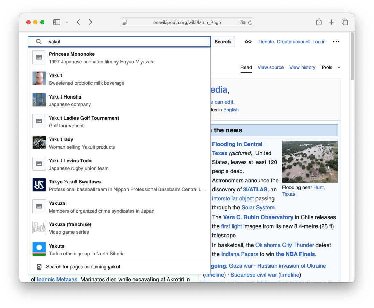Click the Yakult lady photo thumbnail
Viewport: 374px width, 308px height.
tap(39, 143)
